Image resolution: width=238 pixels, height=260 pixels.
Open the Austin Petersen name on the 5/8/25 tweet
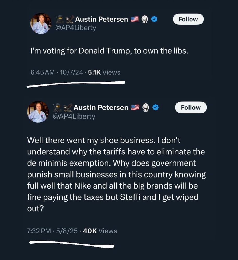(x=101, y=107)
